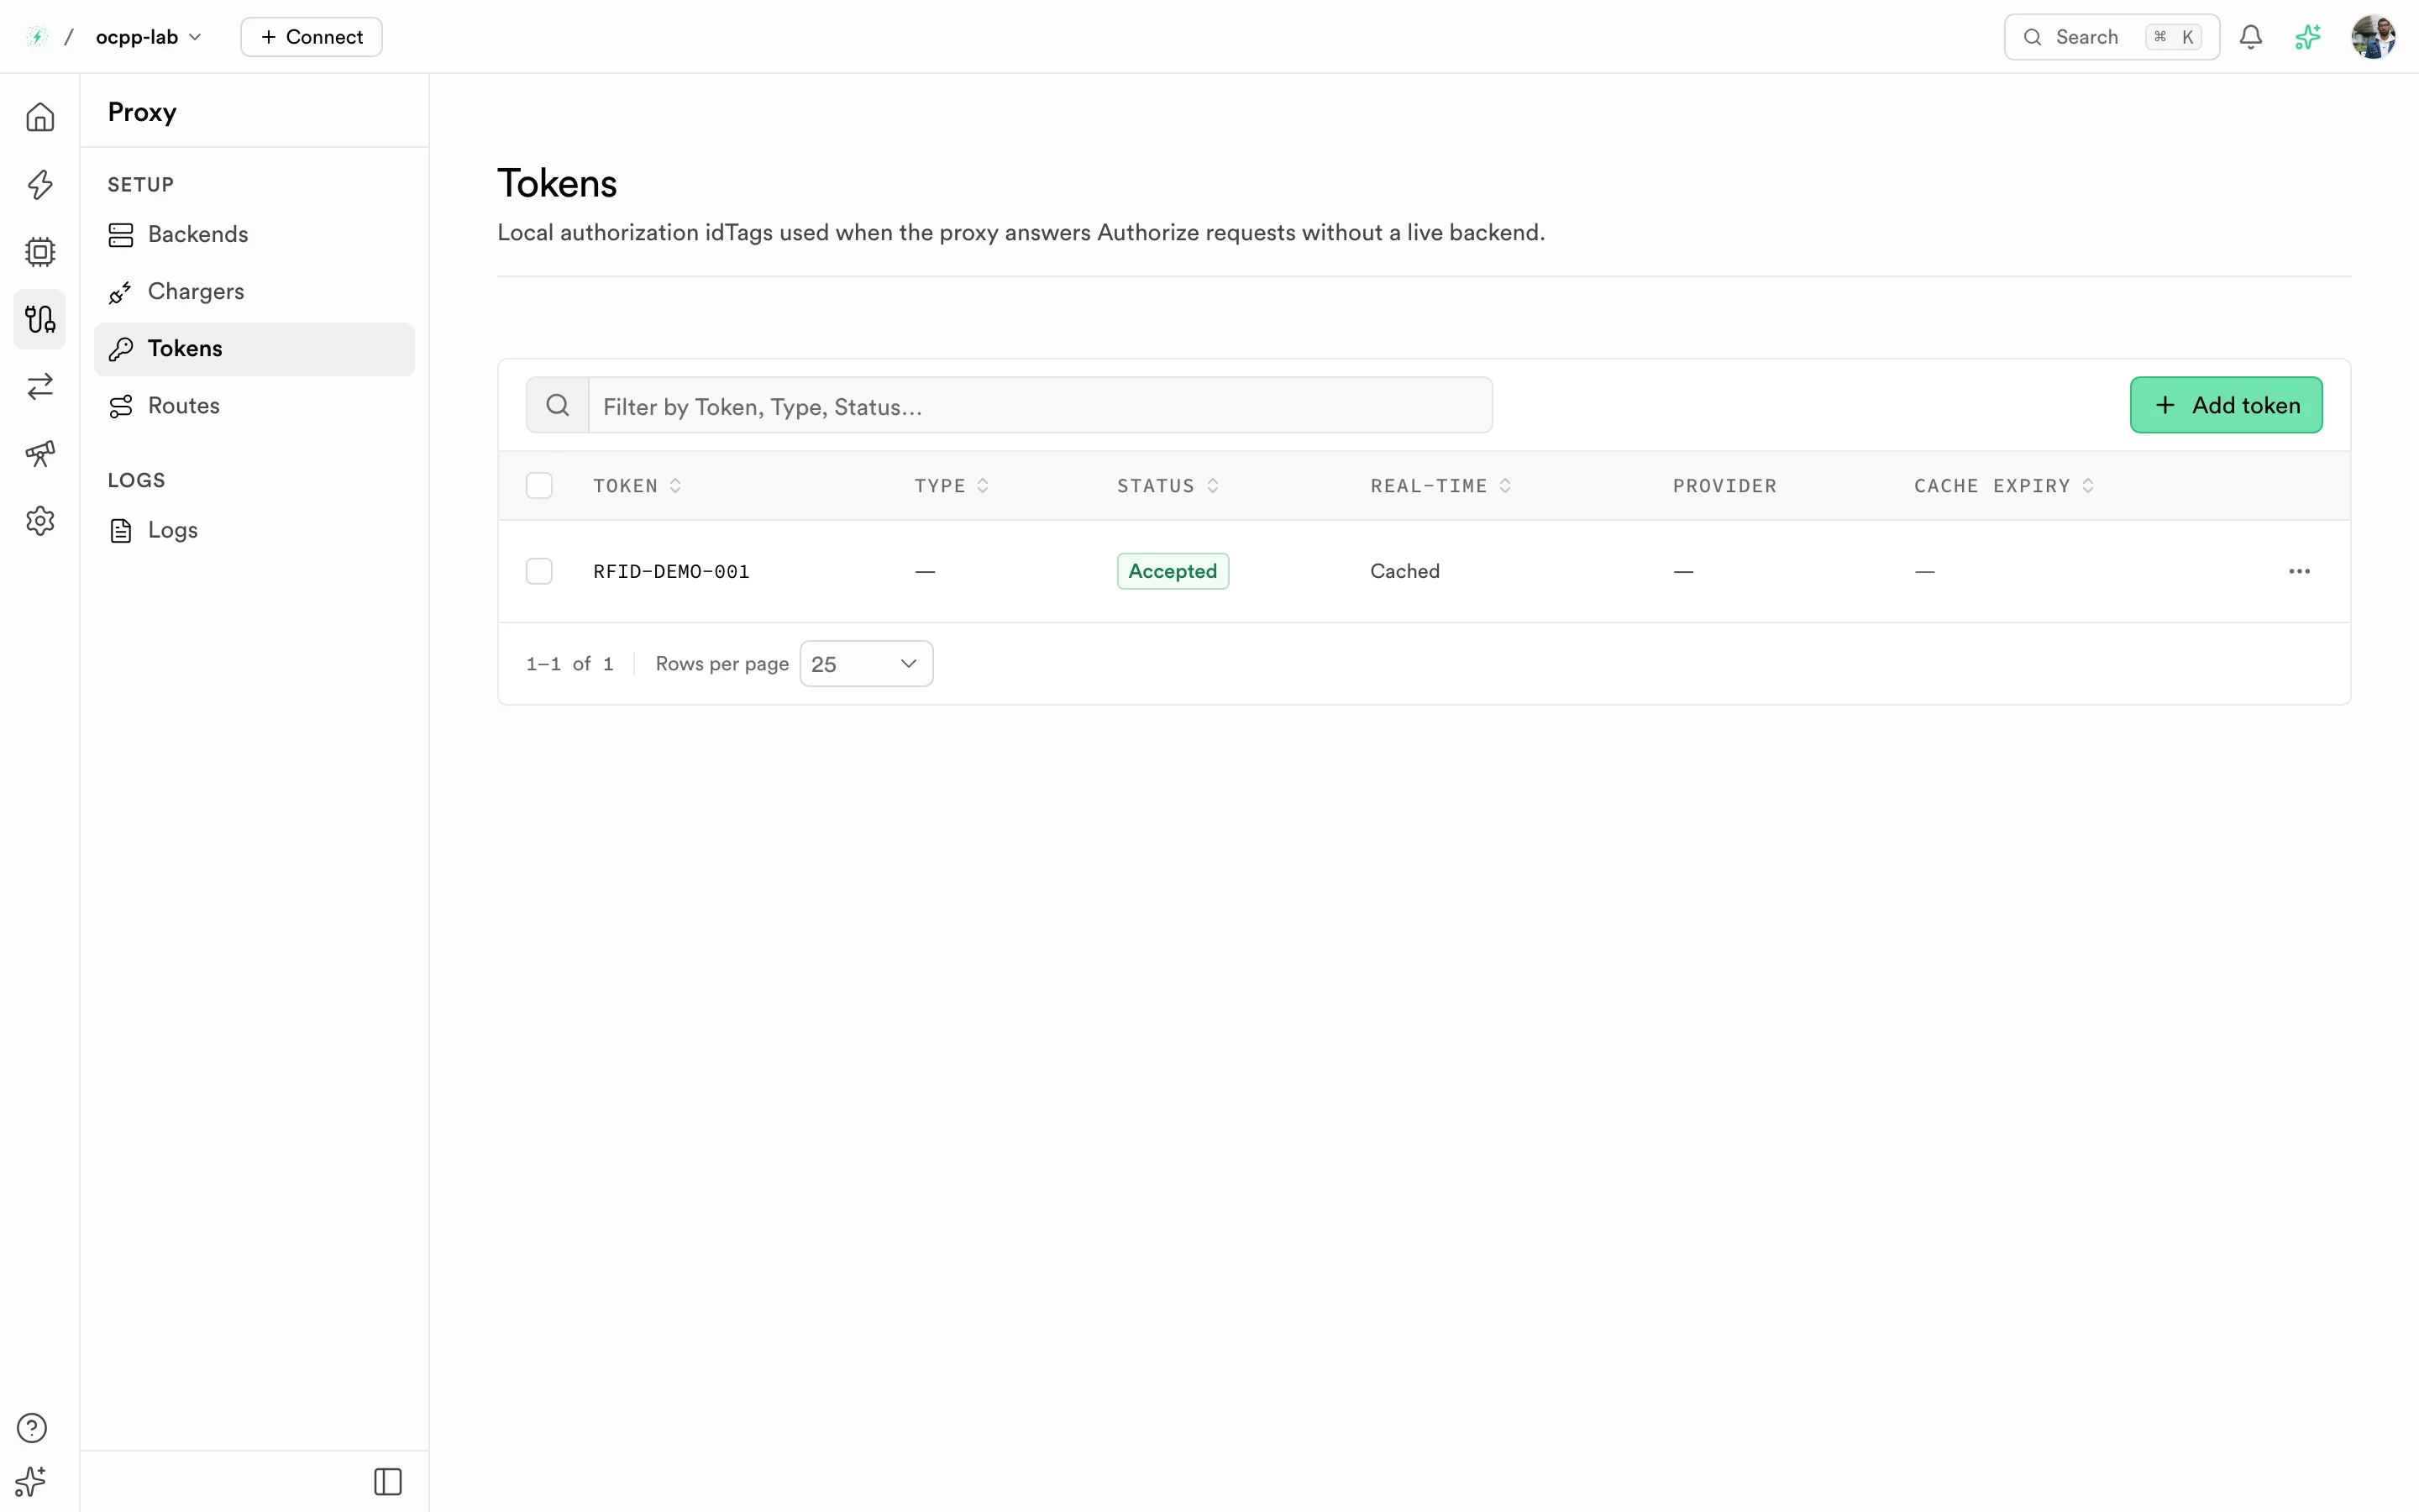Screen dimensions: 2419x1512
Task: Open the chip hardware icon in rail
Action: [x=40, y=251]
